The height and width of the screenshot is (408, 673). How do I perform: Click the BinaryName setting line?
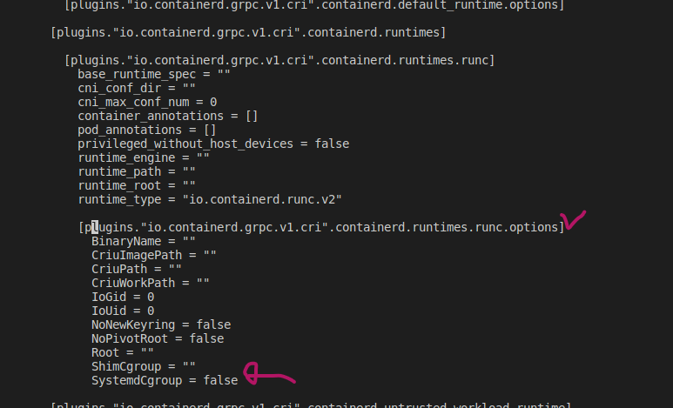click(x=144, y=241)
